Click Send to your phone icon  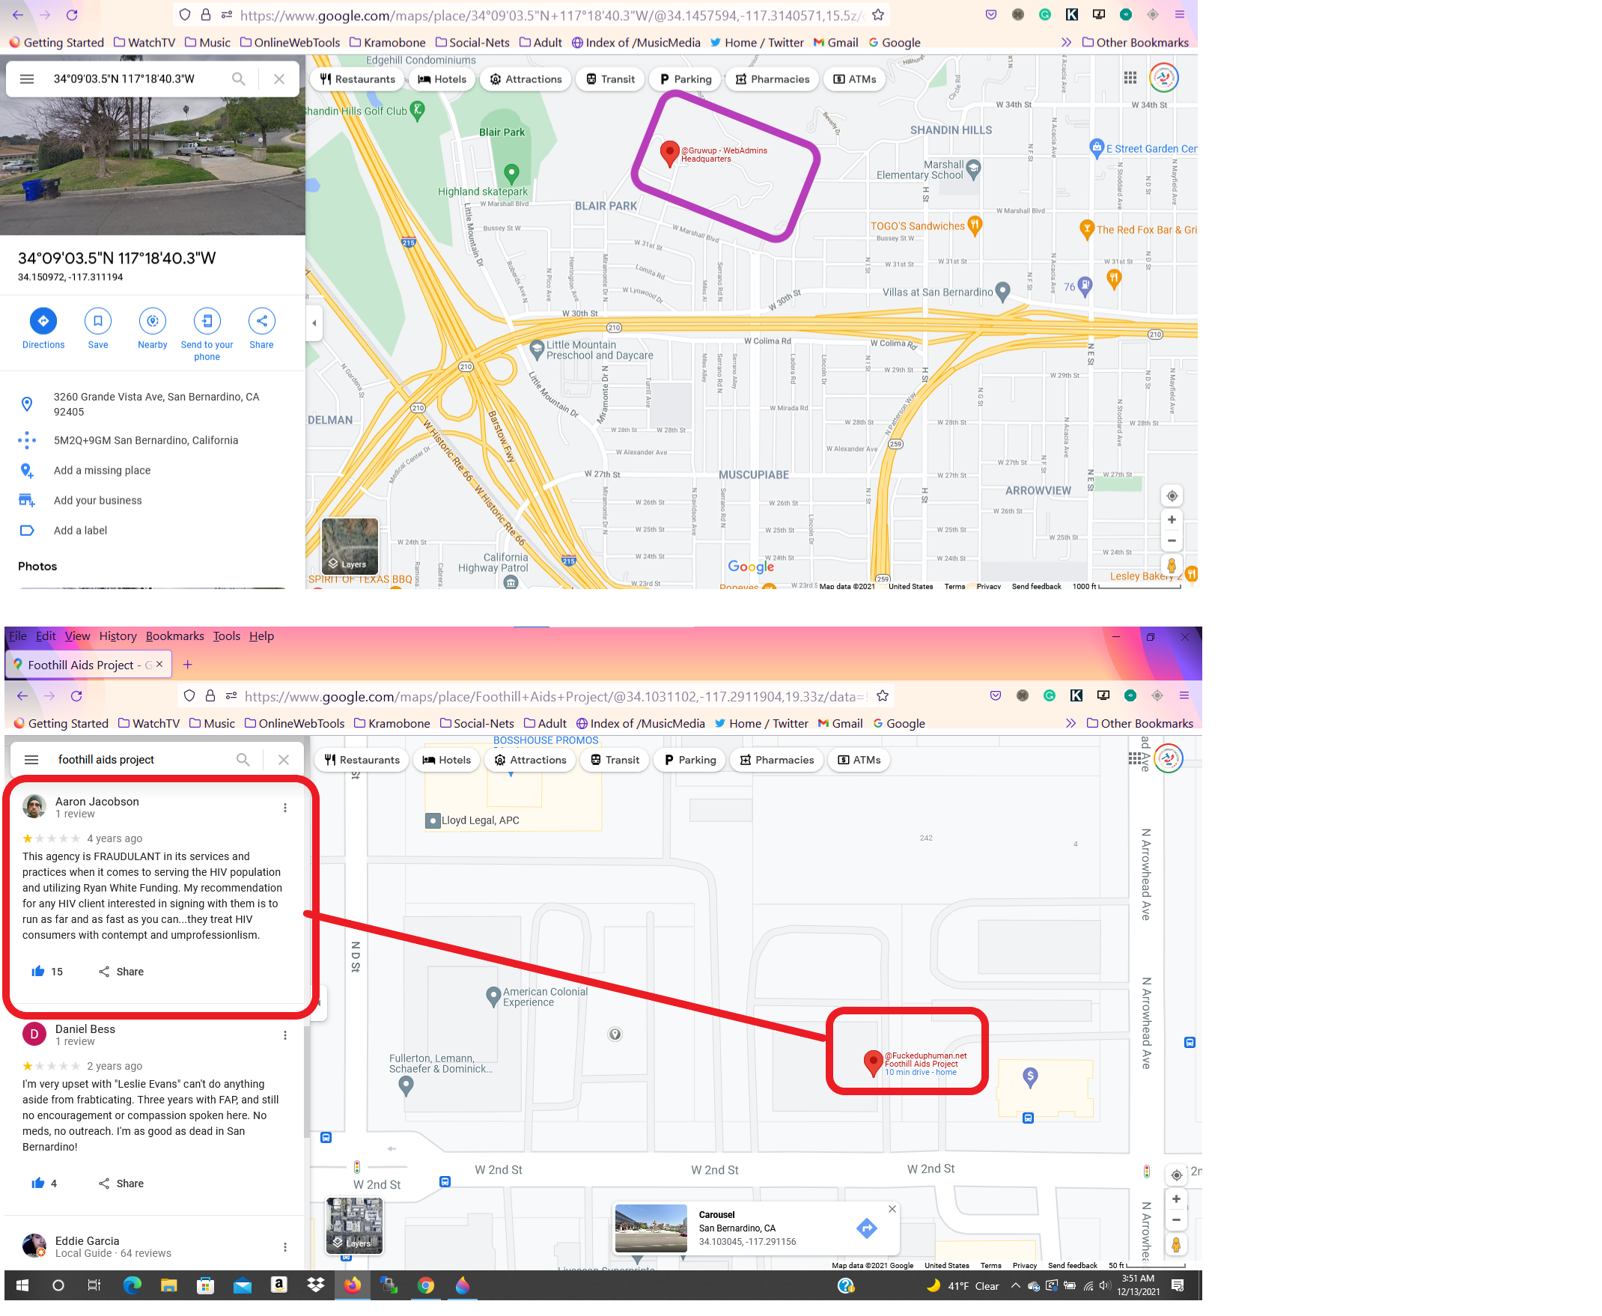207,320
